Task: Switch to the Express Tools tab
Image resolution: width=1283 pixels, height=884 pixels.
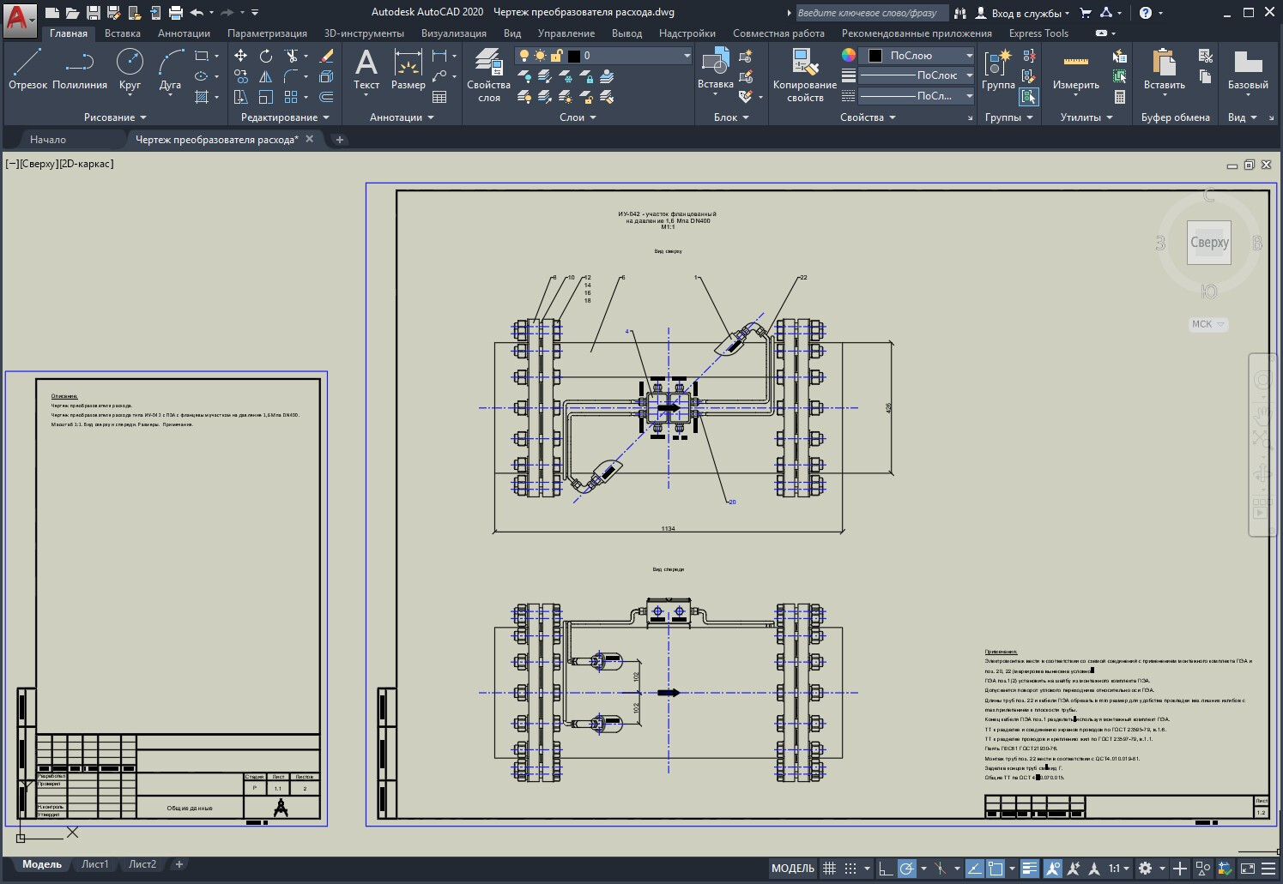Action: point(1038,33)
